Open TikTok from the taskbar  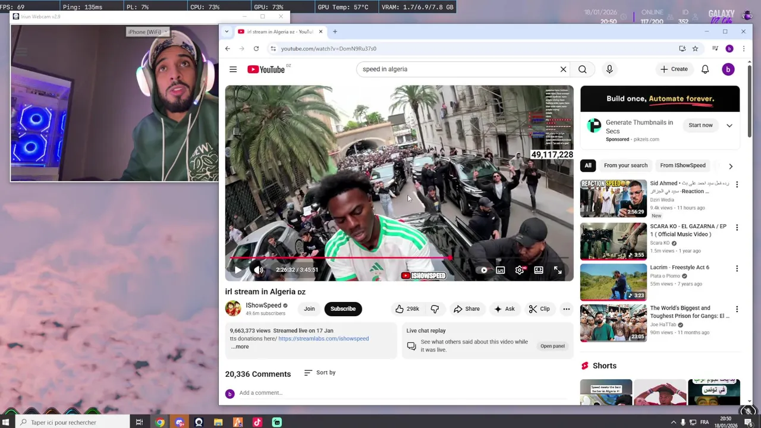(x=257, y=423)
